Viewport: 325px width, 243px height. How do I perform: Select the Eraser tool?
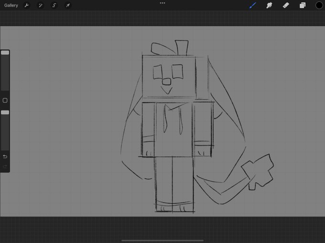pos(286,5)
